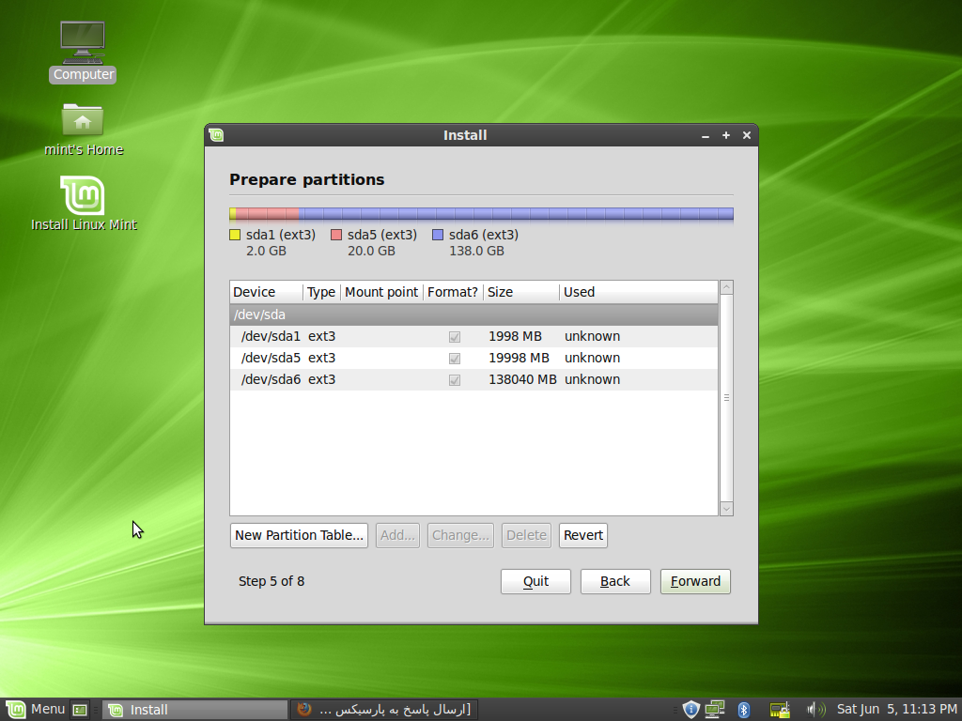Viewport: 962px width, 721px height.
Task: Close the Install window
Action: click(747, 135)
